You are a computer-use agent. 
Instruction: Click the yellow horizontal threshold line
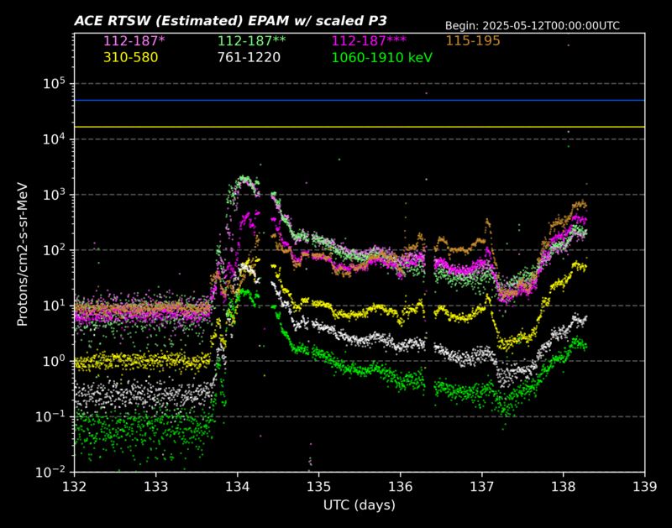pos(360,127)
